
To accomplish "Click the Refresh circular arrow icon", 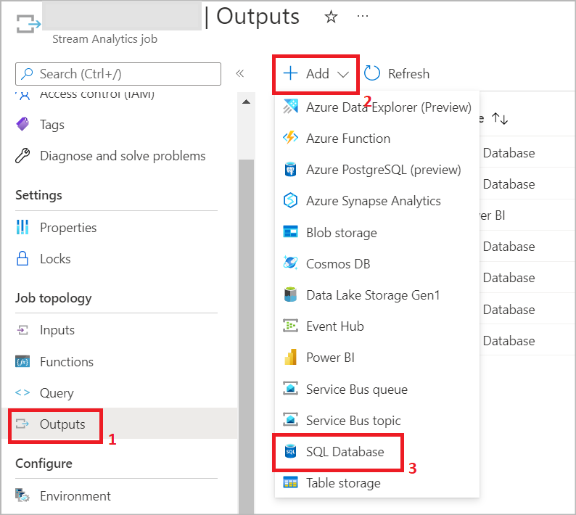I will coord(372,73).
